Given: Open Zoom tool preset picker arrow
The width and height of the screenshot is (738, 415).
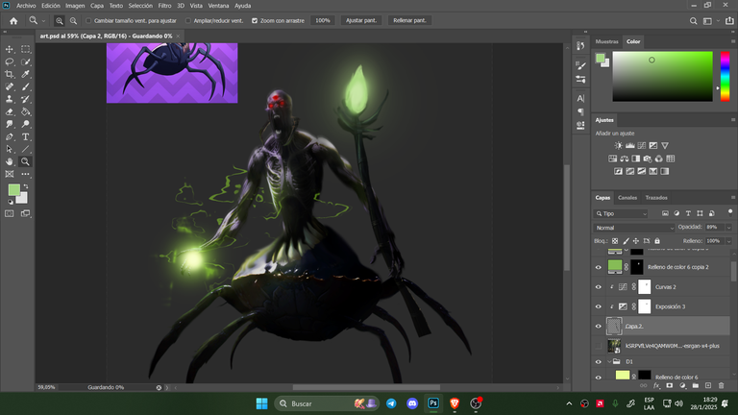Looking at the screenshot, I should (x=44, y=21).
